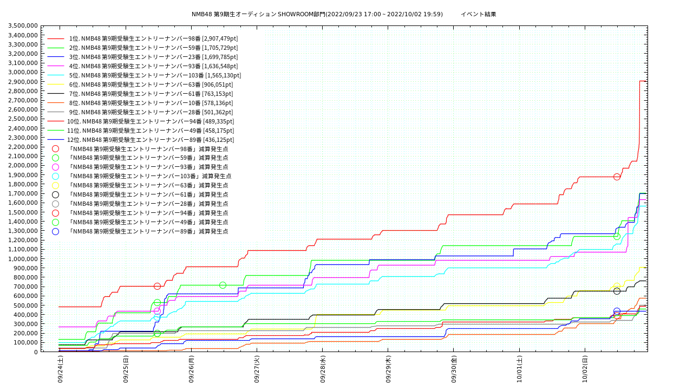Click the 「エントリーナンバー89番」減算発生点 legend text
Viewport: 693px width, 390px height.
[148, 231]
